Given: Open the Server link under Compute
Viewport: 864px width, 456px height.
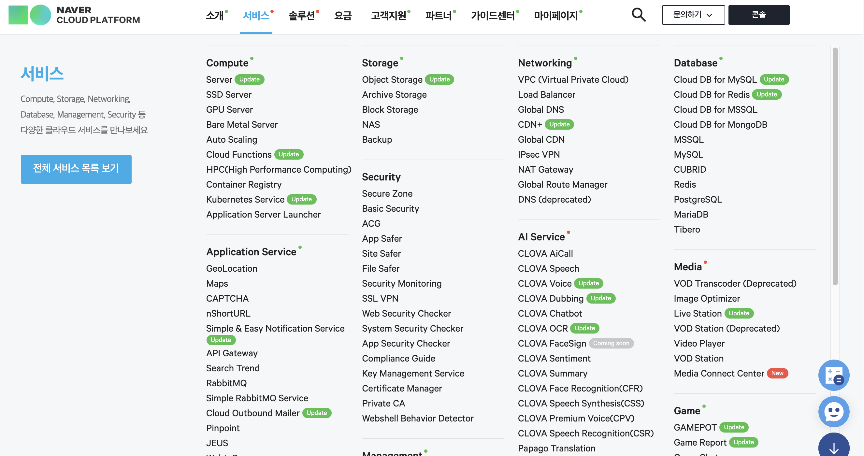Looking at the screenshot, I should coord(219,79).
